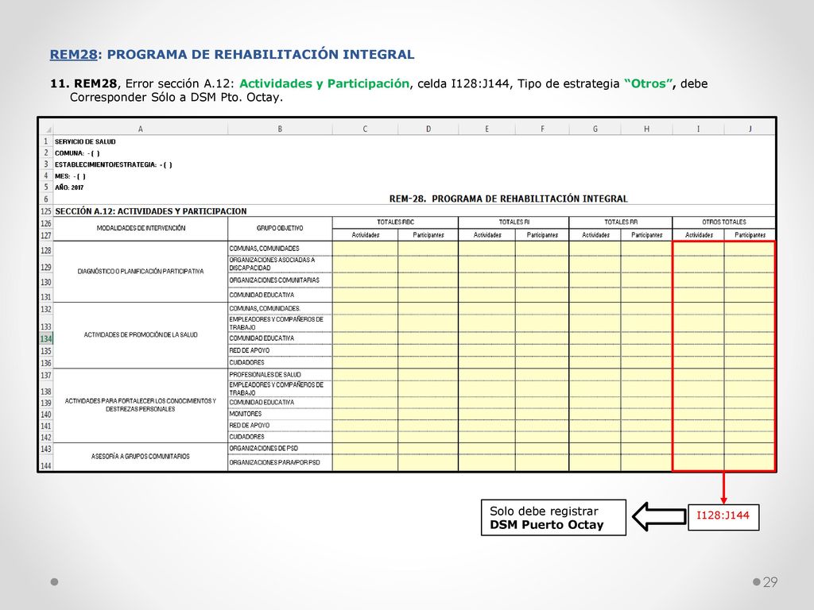Select column header F

coord(542,129)
